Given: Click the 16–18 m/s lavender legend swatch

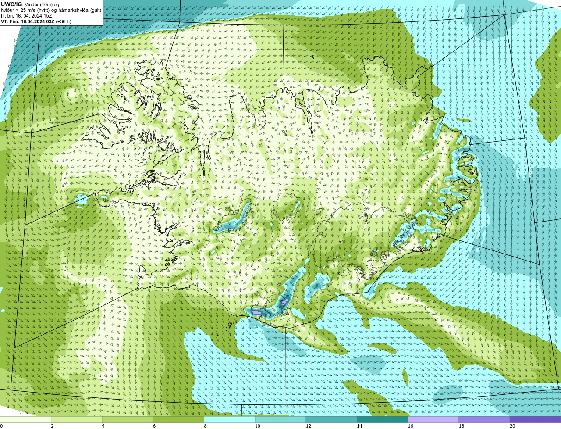Looking at the screenshot, I should [x=433, y=419].
